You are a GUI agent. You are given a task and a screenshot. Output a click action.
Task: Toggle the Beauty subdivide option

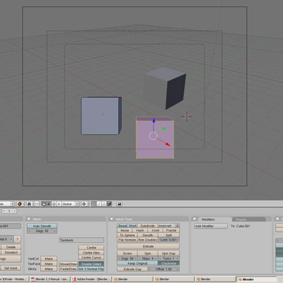pos(123,226)
